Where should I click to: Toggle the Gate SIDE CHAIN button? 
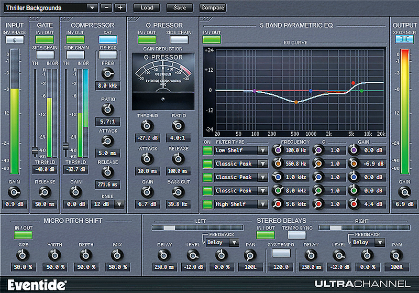[x=45, y=55]
